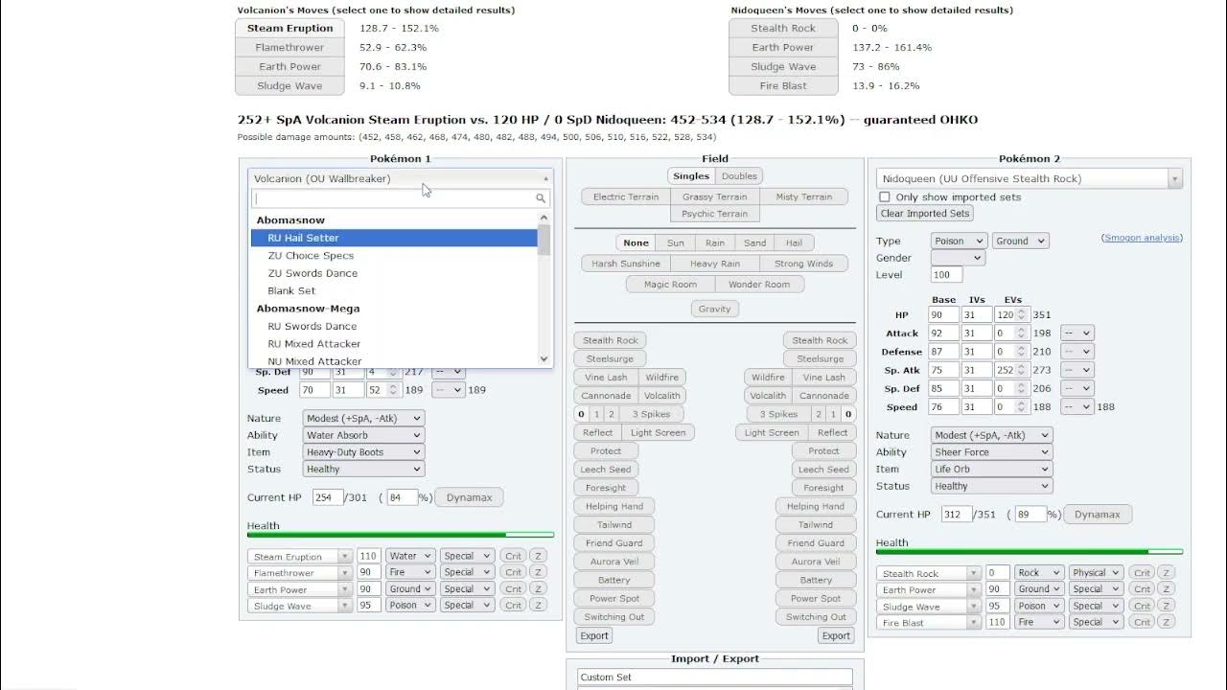
Task: Select RU Mixed Attacker set
Action: coord(394,344)
